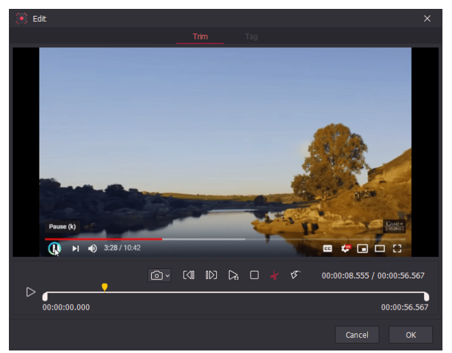Enable miniplayer mode icon
The height and width of the screenshot is (353, 452).
(362, 249)
